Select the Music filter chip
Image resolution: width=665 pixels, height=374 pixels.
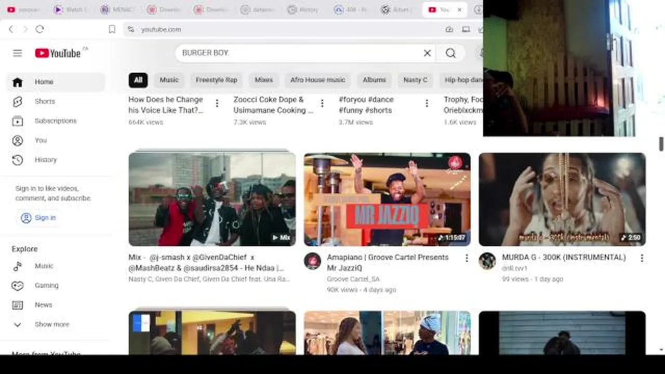(169, 80)
